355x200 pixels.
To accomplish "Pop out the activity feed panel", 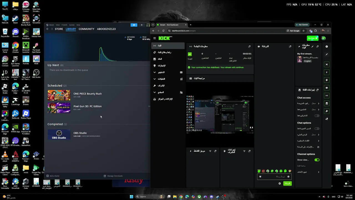I will pos(215,151).
